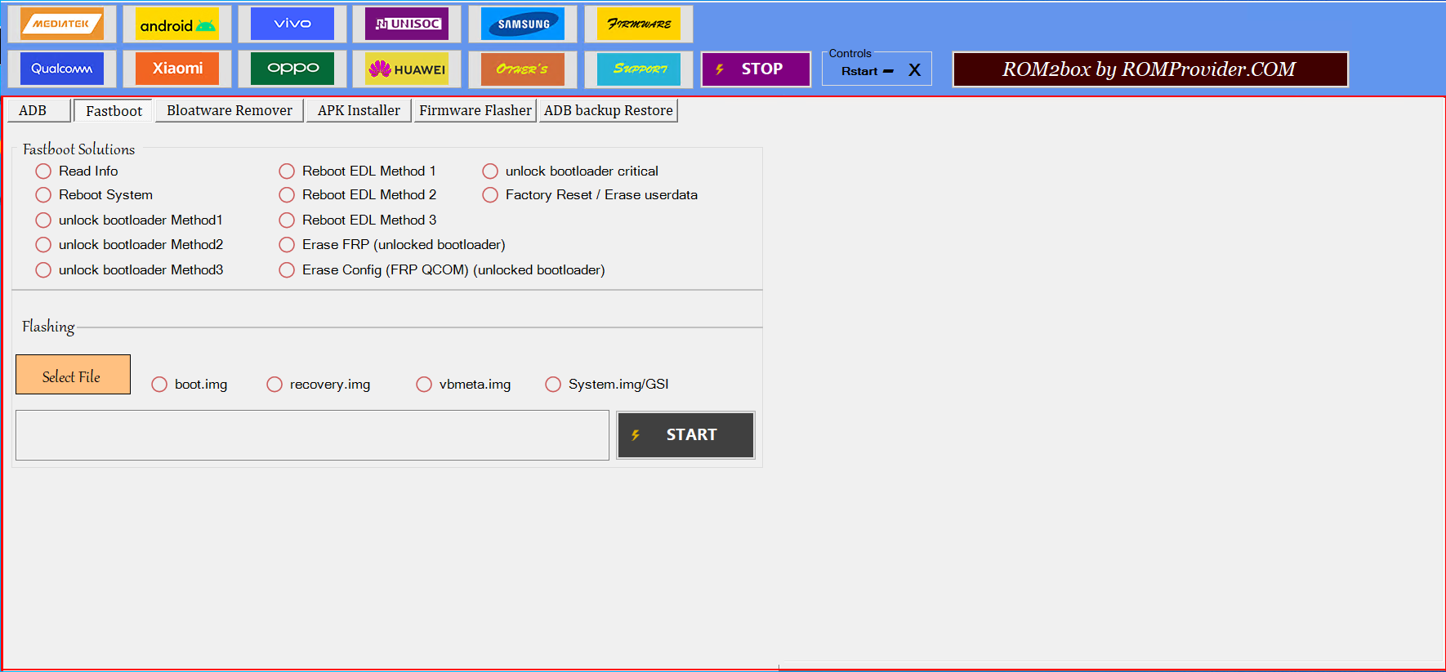The height and width of the screenshot is (672, 1446).
Task: Select Reboot EDL Method 1
Action: click(x=358, y=171)
